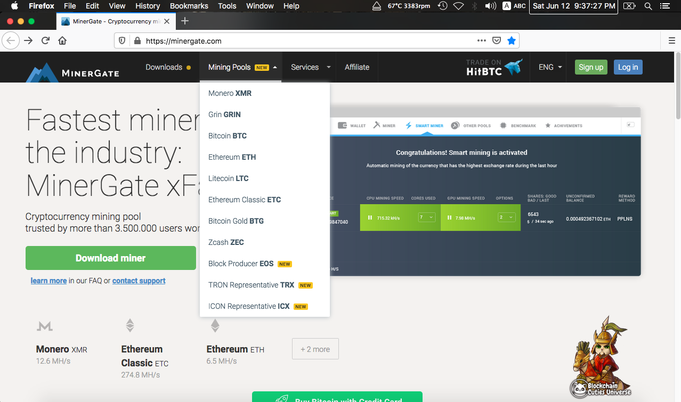Click the Ethereum ETH coin logo icon

tap(215, 325)
